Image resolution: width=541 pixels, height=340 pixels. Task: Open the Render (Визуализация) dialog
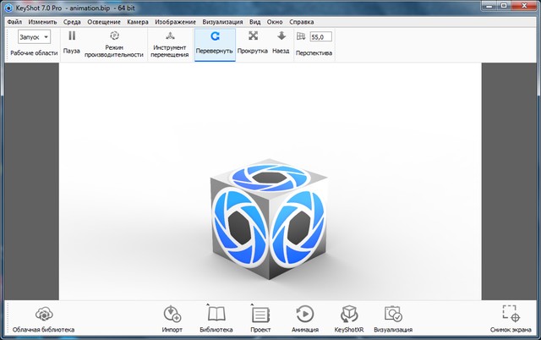pos(393,314)
